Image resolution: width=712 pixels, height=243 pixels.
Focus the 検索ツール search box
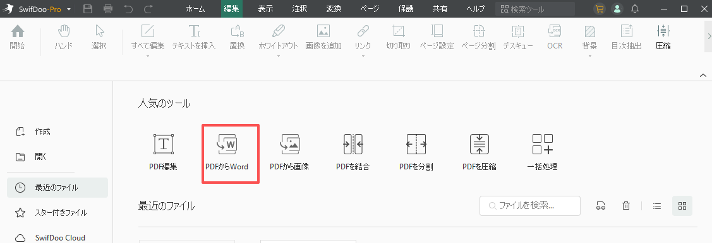coord(535,9)
